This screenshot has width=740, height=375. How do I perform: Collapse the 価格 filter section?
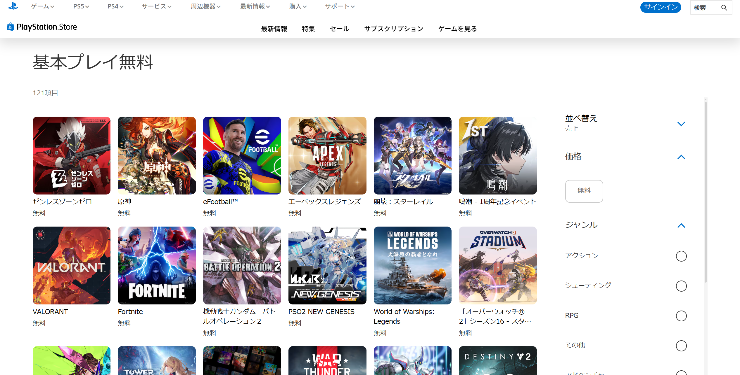(x=681, y=157)
